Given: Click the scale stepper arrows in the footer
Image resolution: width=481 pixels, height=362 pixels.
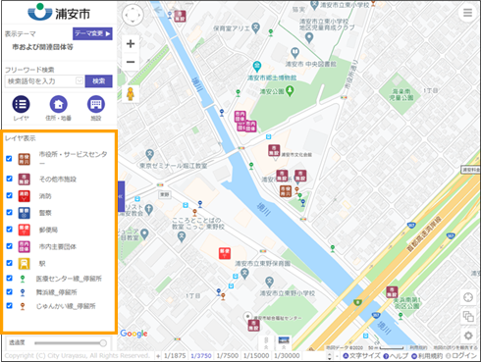Looking at the screenshot, I should (x=330, y=356).
